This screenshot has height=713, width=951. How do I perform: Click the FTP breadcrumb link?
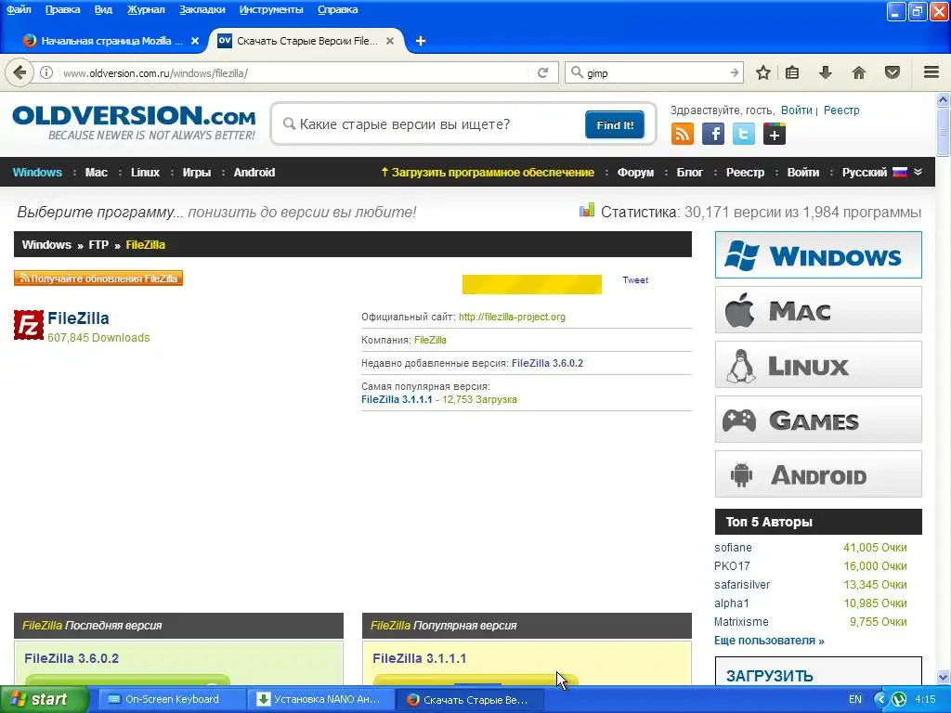(x=98, y=245)
